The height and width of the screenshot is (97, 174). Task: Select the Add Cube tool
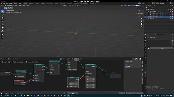click(2, 38)
